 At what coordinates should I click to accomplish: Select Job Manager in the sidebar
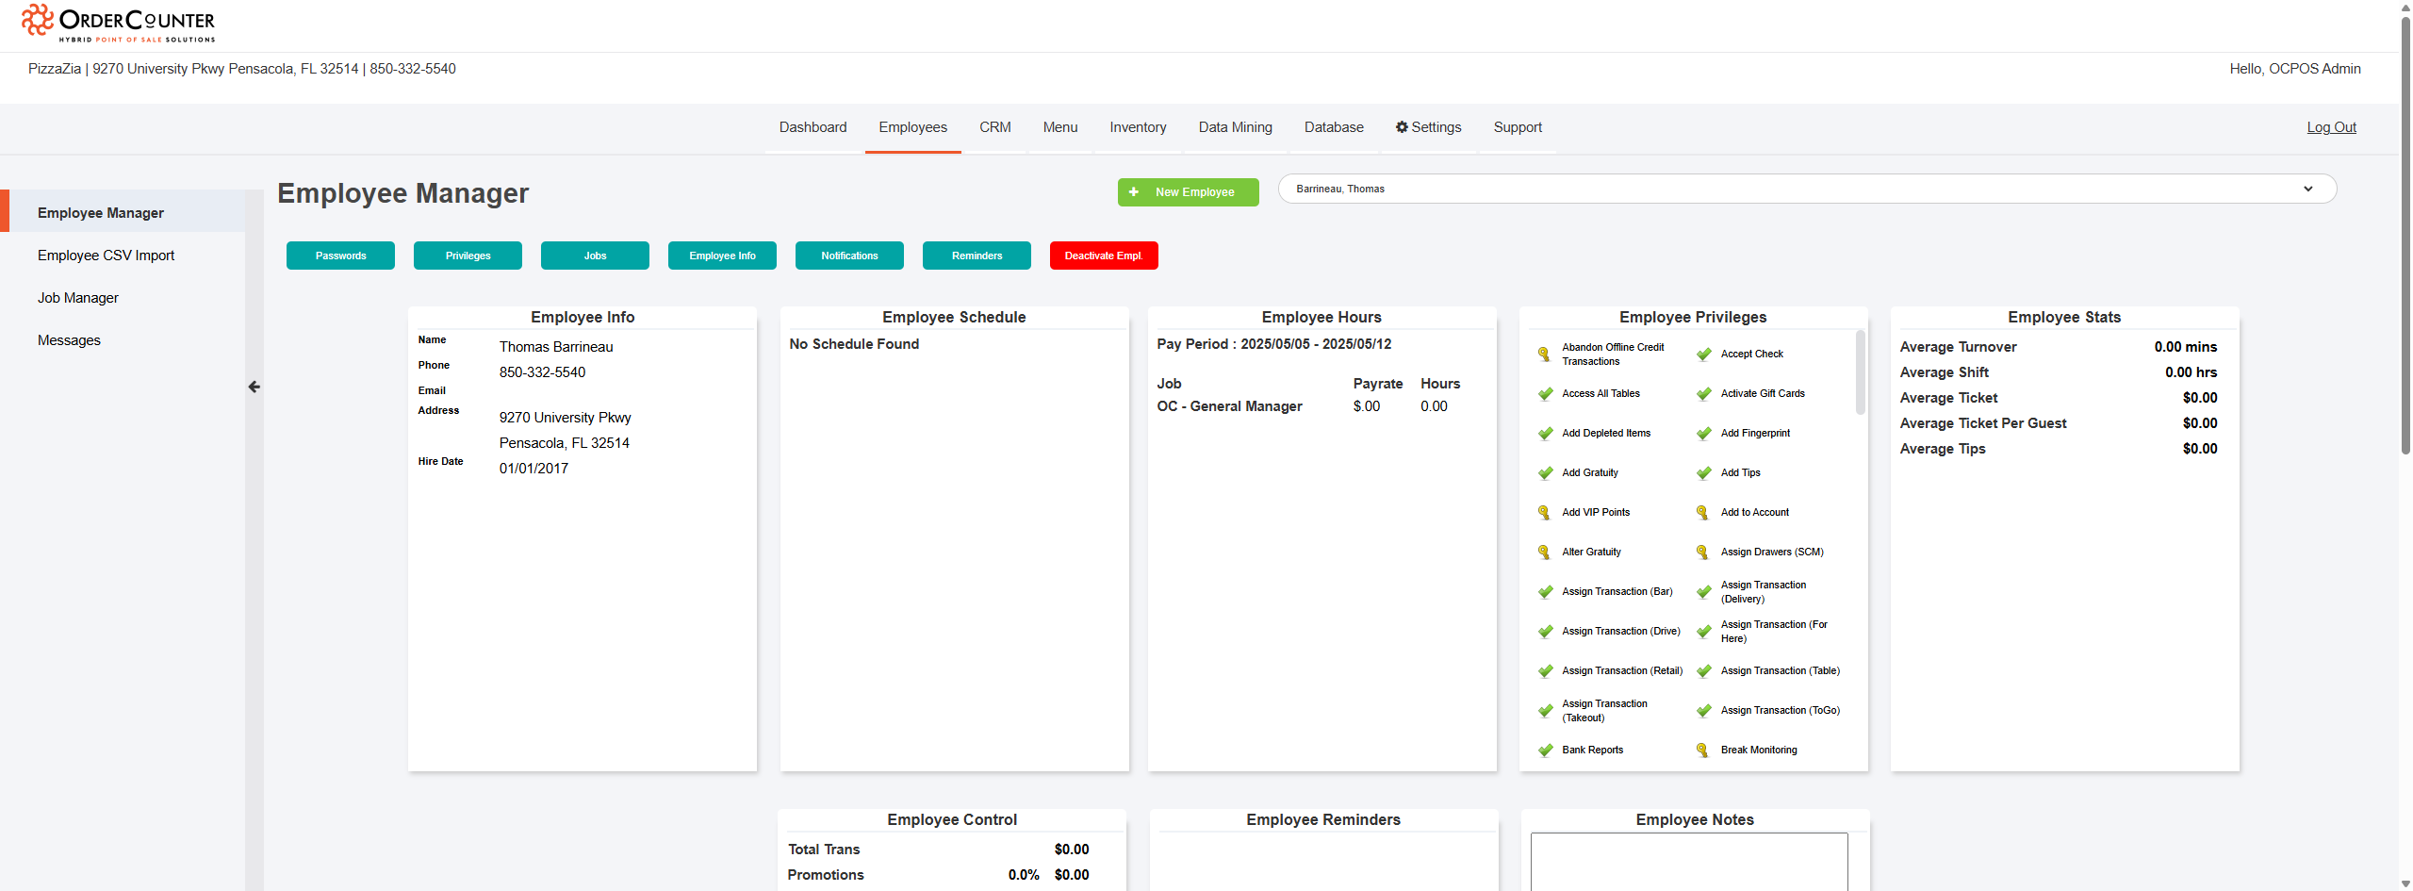coord(78,298)
